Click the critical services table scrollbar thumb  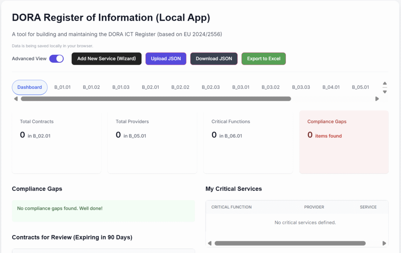(290, 243)
